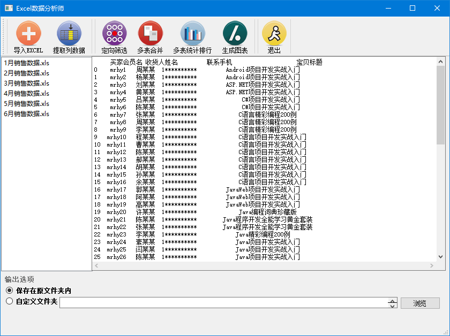Choose 6月销售数据.xls from file list
Screen dimensions: 450x336
click(26, 114)
